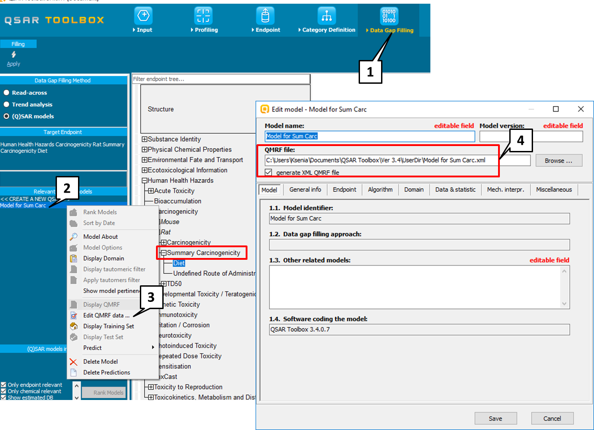
Task: Switch to the Domain tab
Action: click(x=414, y=189)
